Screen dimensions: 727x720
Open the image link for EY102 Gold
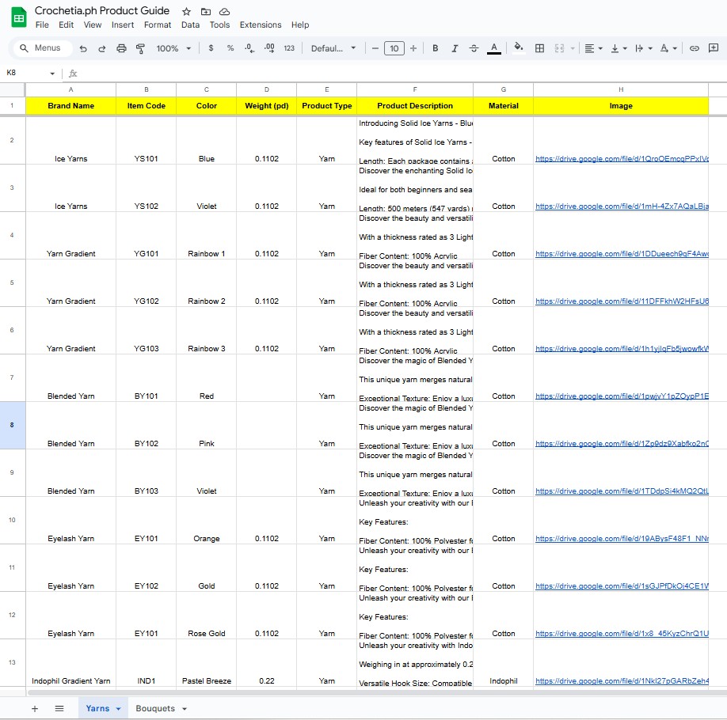point(622,585)
